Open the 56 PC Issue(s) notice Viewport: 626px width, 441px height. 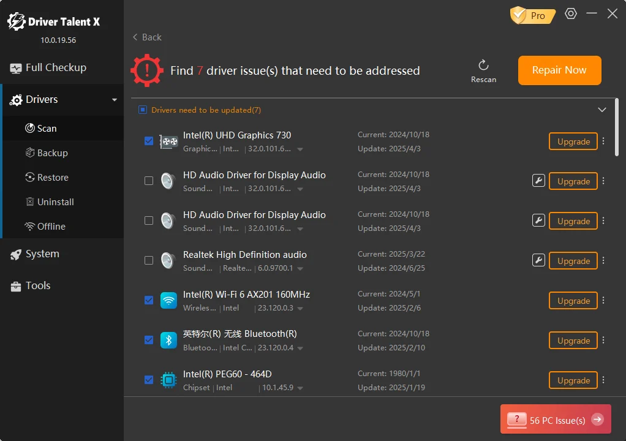pyautogui.click(x=556, y=419)
